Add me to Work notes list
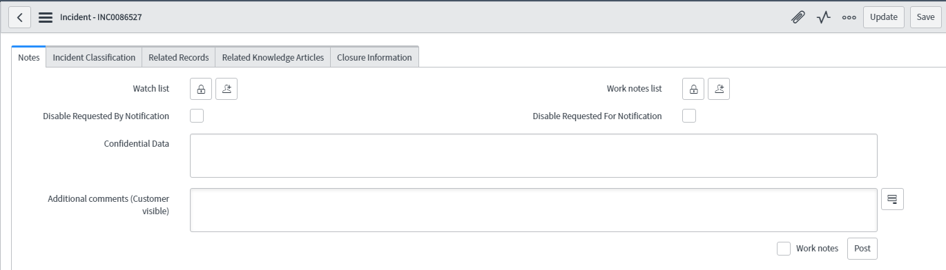Image resolution: width=946 pixels, height=270 pixels. coord(719,89)
